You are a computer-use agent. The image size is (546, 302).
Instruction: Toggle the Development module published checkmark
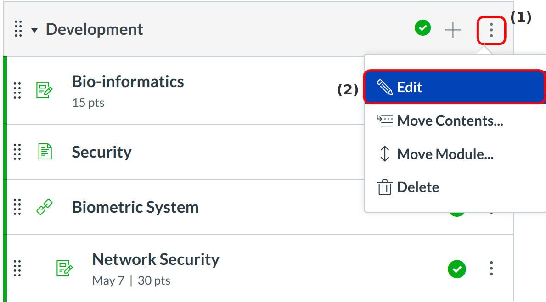pos(422,29)
